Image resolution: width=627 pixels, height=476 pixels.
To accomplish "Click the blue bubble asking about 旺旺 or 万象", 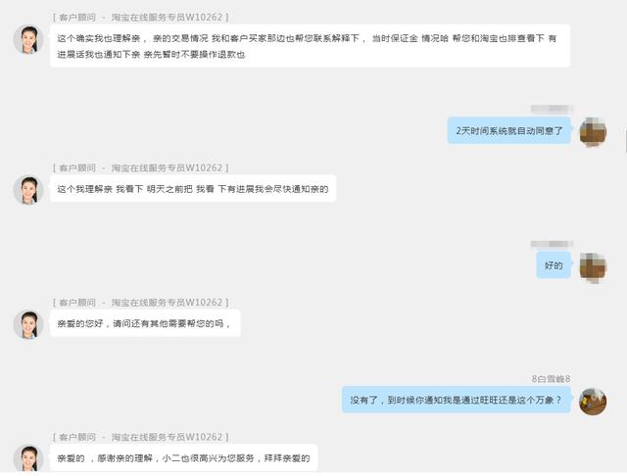I will (x=457, y=400).
